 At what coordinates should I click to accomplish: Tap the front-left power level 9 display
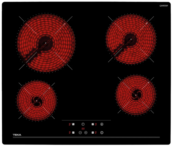click(70, 132)
